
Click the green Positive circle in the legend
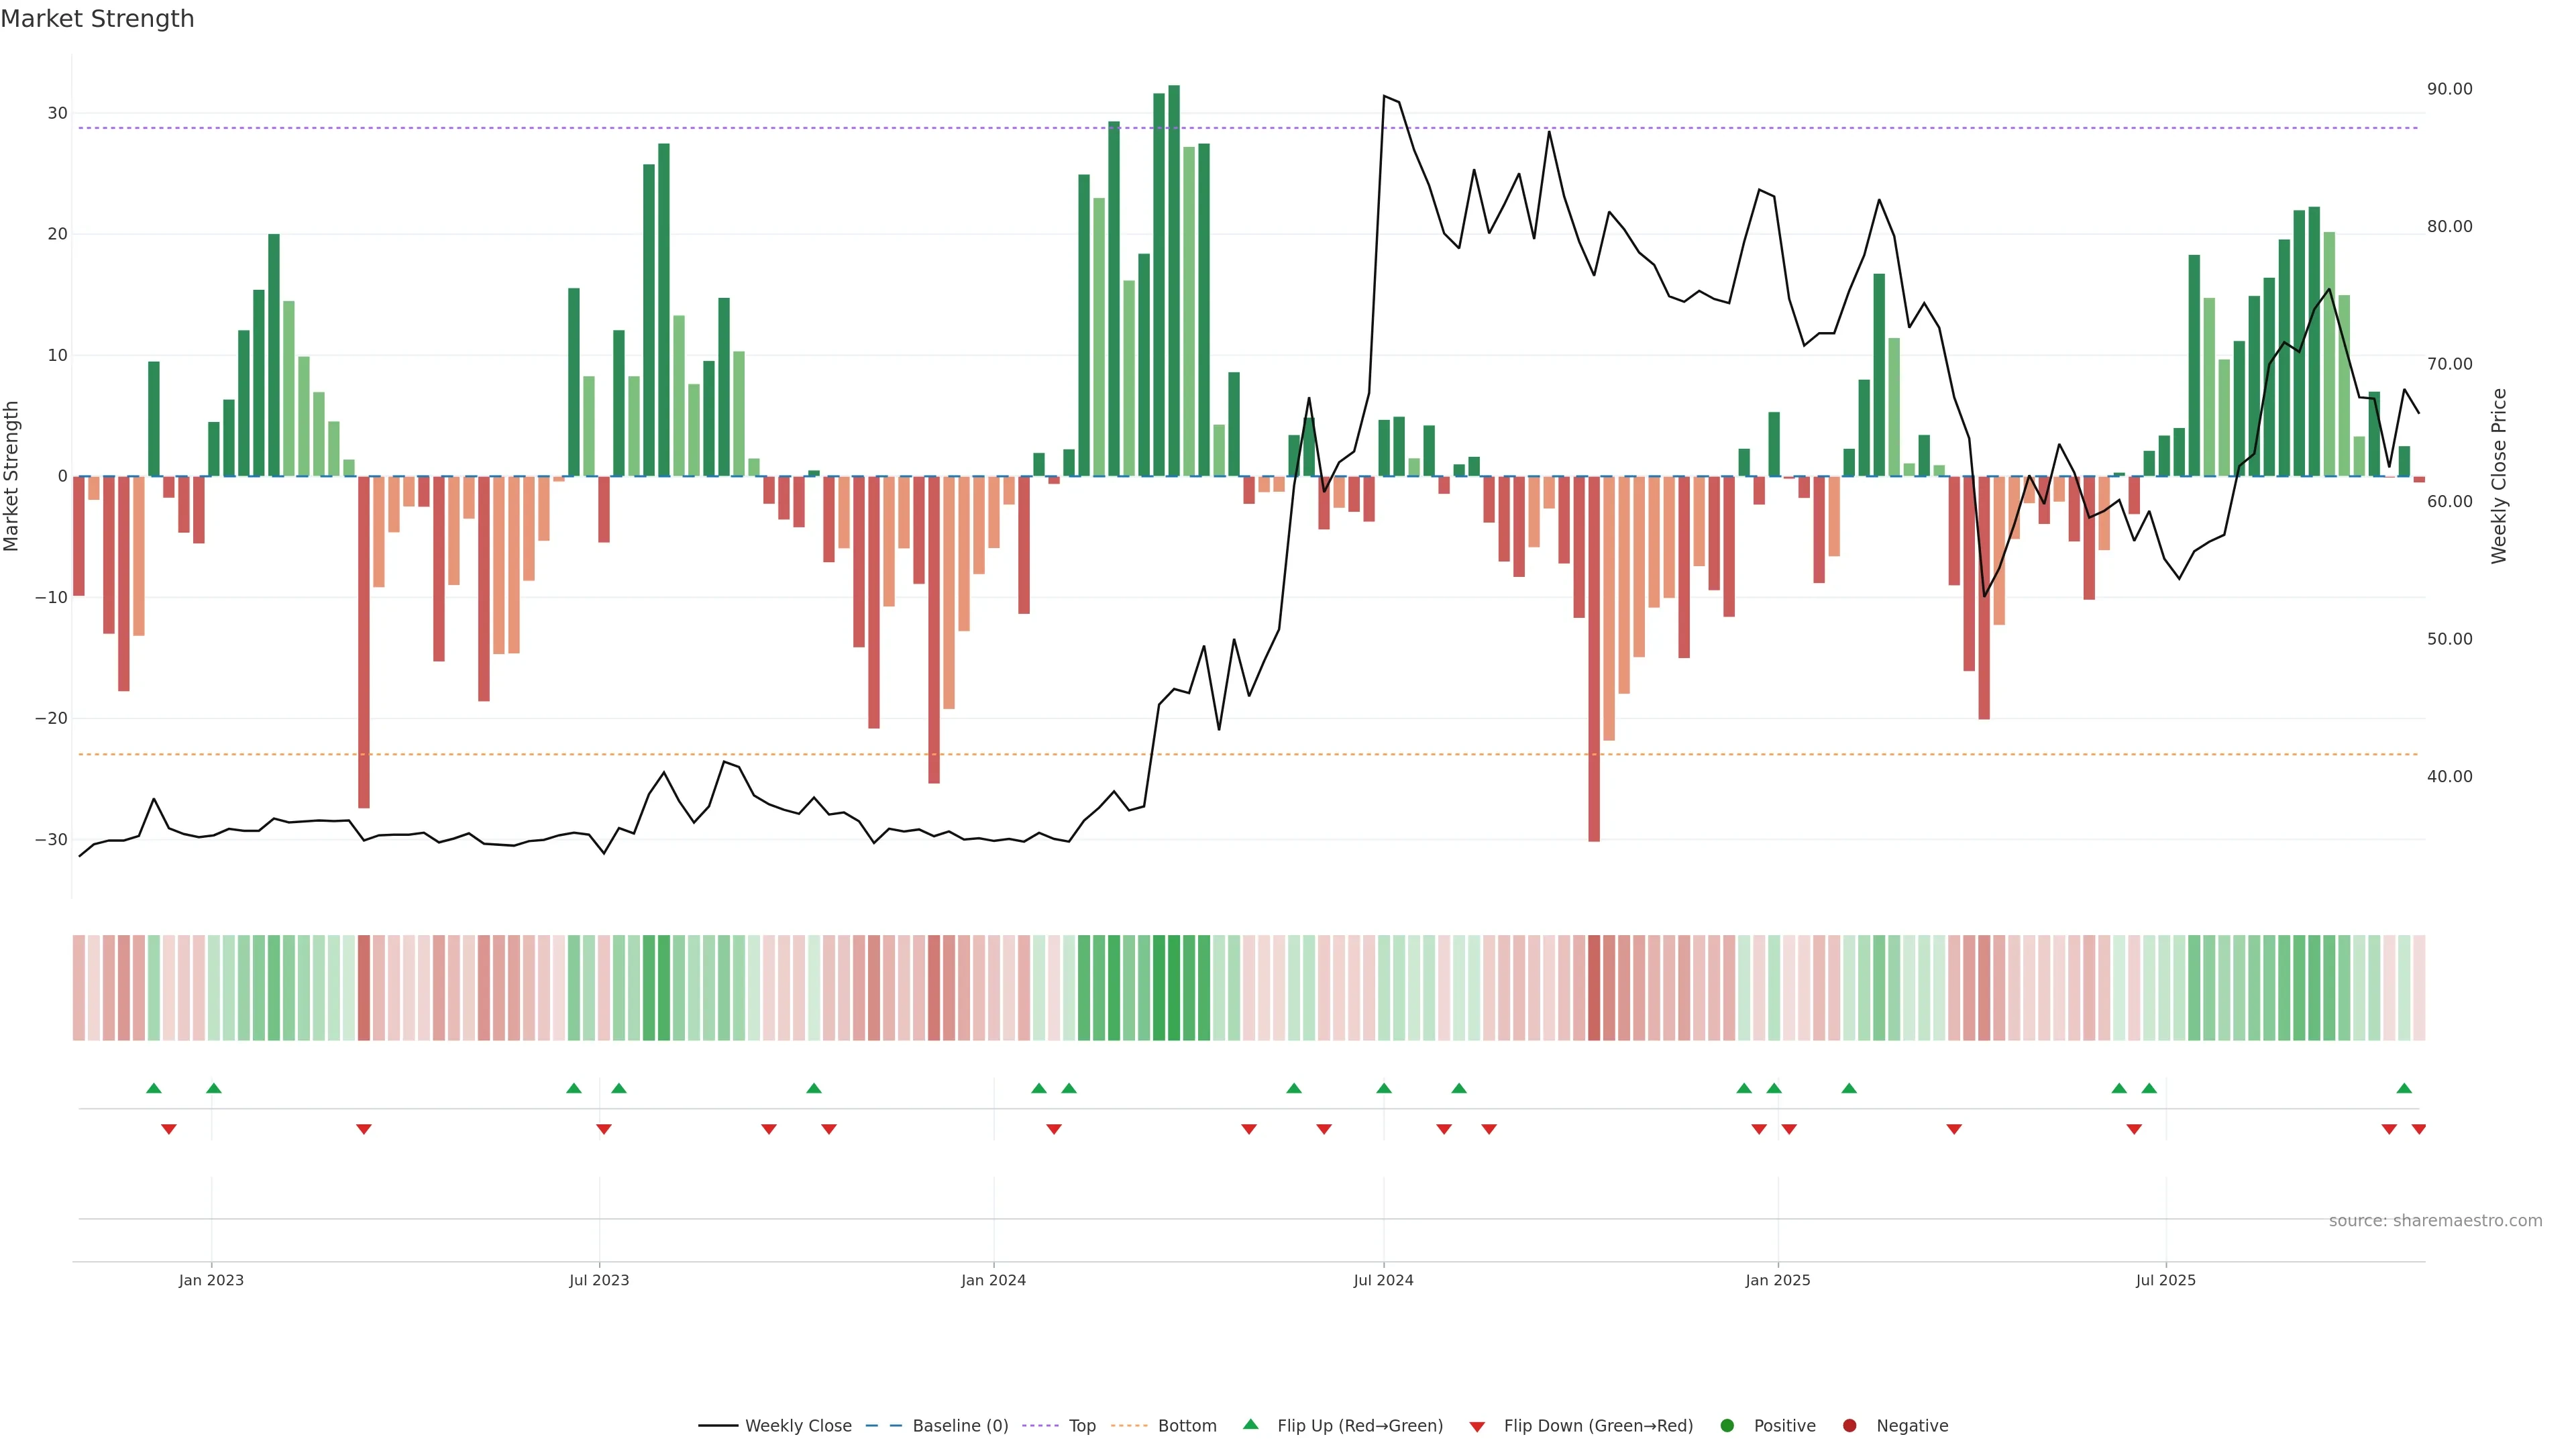(1727, 1425)
